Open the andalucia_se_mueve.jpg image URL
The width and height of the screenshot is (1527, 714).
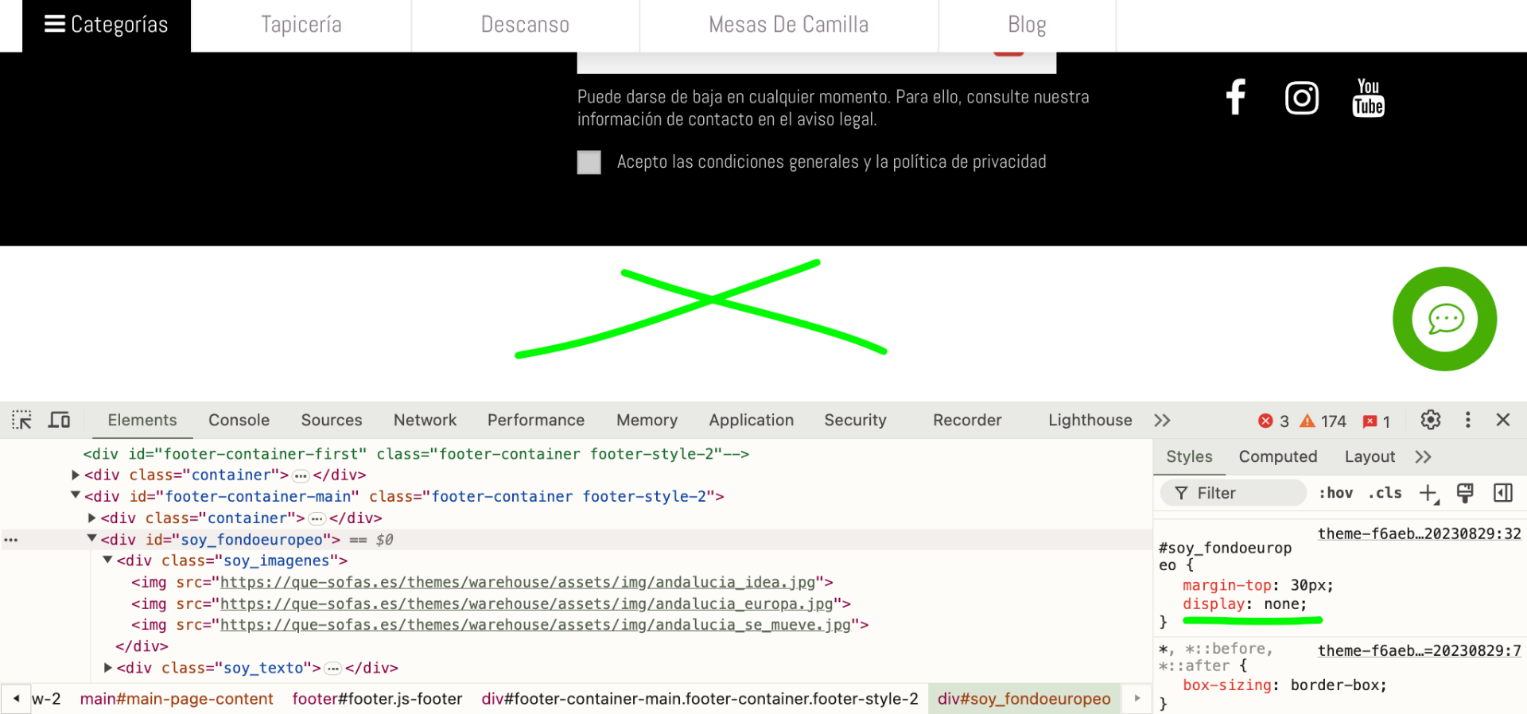pos(535,626)
